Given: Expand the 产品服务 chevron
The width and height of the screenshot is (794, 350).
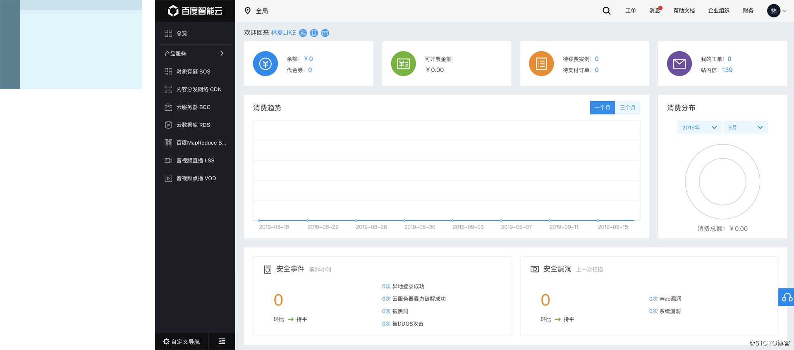Looking at the screenshot, I should point(222,53).
